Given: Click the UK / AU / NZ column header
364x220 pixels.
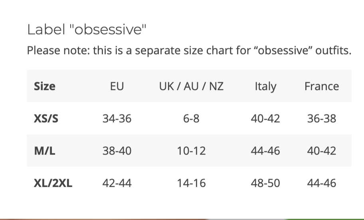Looking at the screenshot, I should (191, 86).
